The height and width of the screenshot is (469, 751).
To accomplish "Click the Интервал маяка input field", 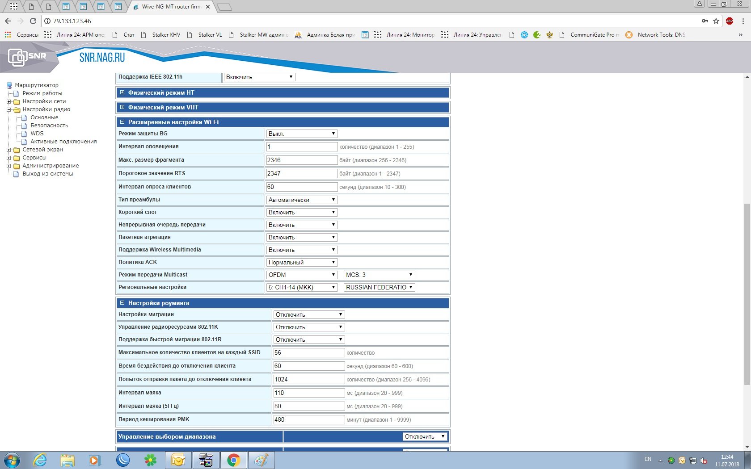I will [x=308, y=393].
